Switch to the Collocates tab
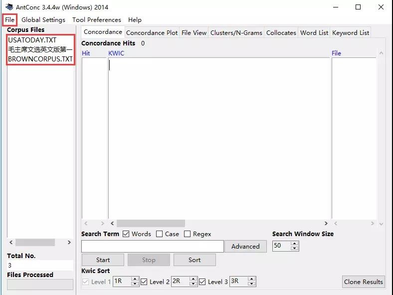Viewport: 393px width, 295px height. (281, 33)
